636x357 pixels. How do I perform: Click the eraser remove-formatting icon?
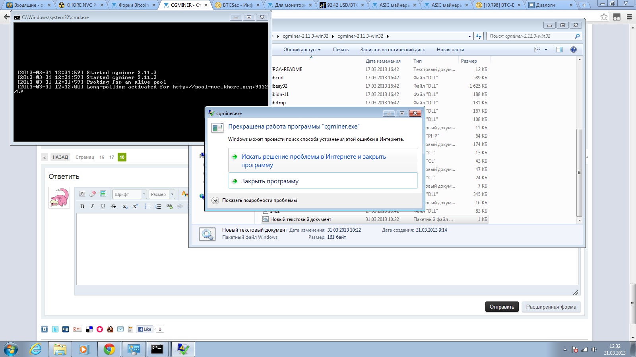pyautogui.click(x=93, y=194)
